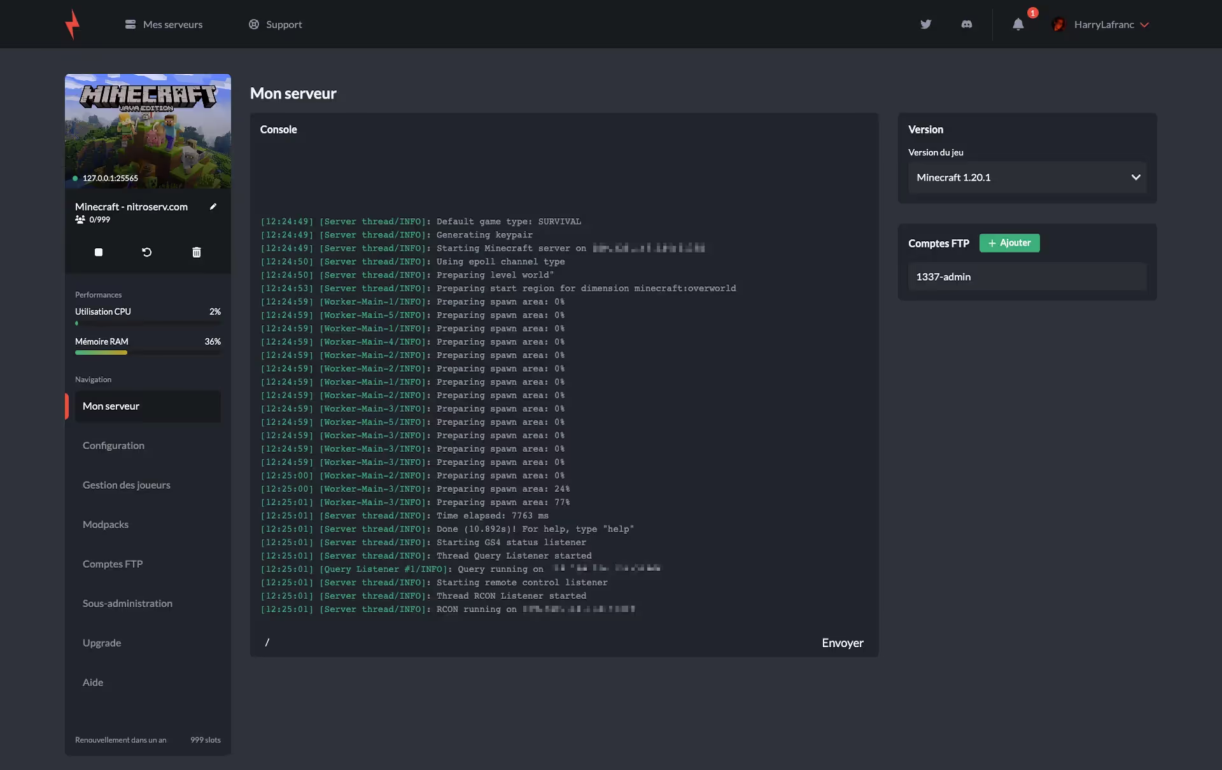Image resolution: width=1222 pixels, height=770 pixels.
Task: Open the notifications bell
Action: coord(1018,24)
